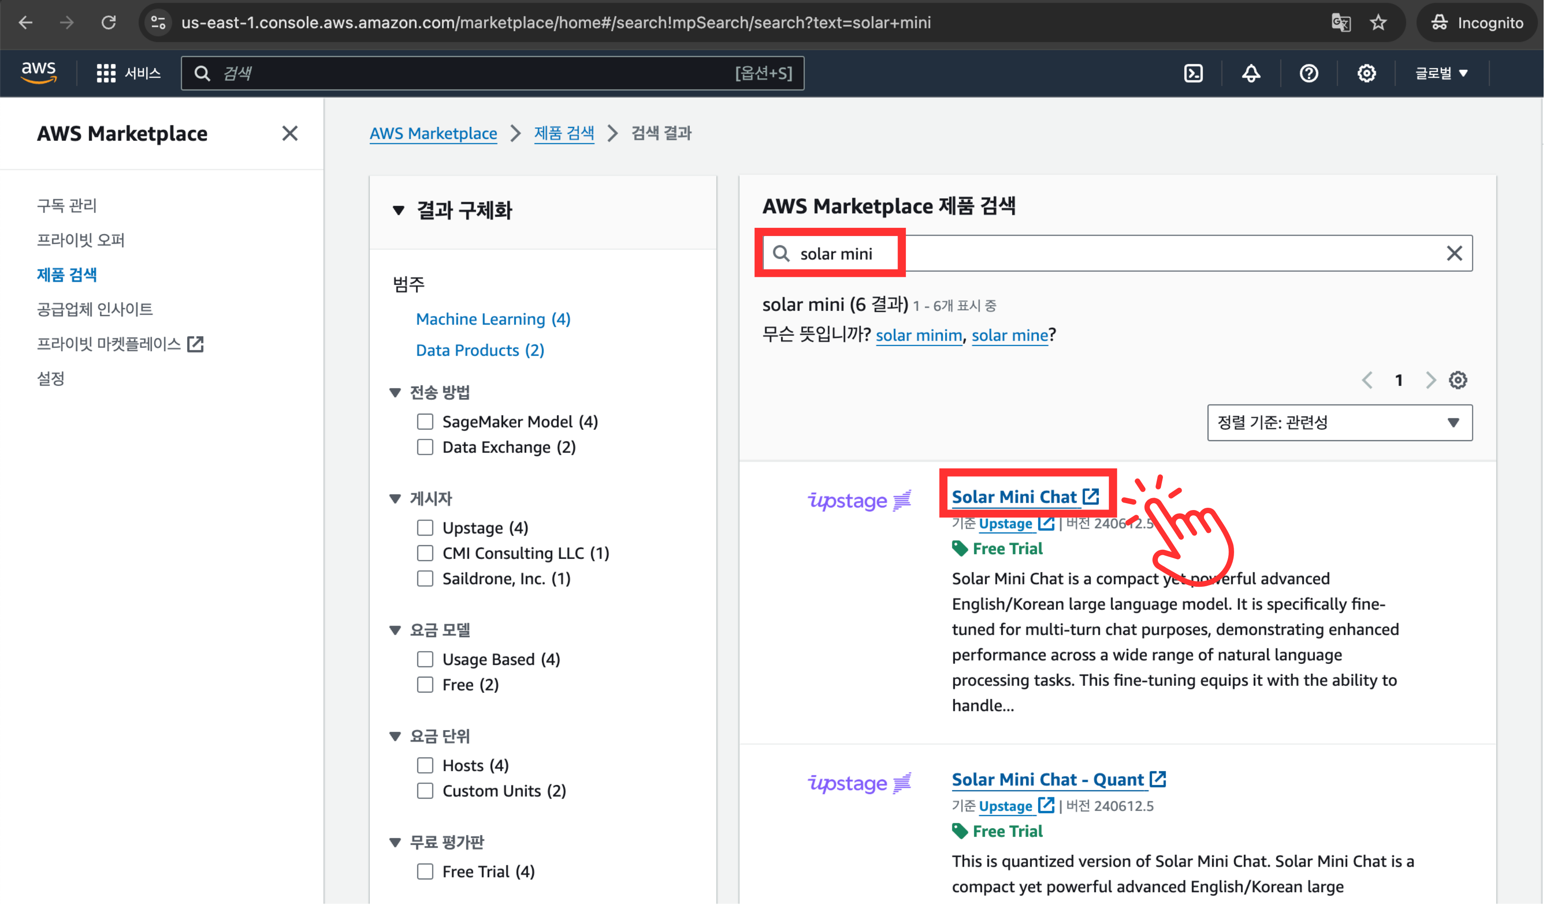The image size is (1545, 905).
Task: Open Upstage vendor link under Solar Mini Chat
Action: [x=1016, y=524]
